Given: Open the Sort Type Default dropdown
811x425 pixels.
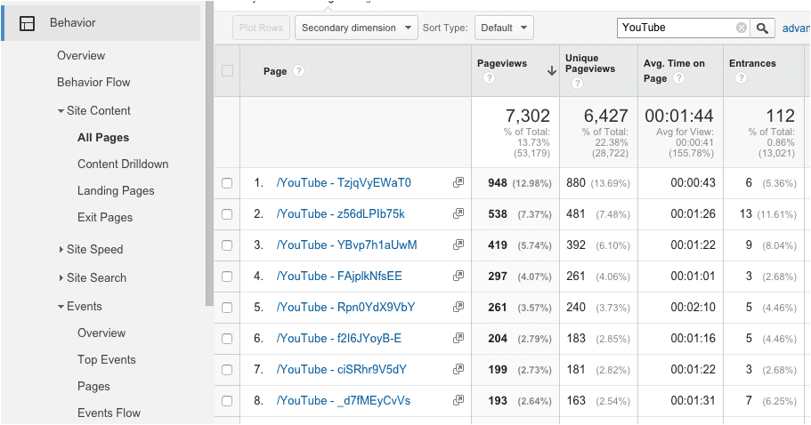Looking at the screenshot, I should (504, 28).
